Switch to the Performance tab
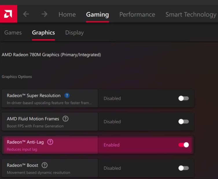 (x=137, y=14)
